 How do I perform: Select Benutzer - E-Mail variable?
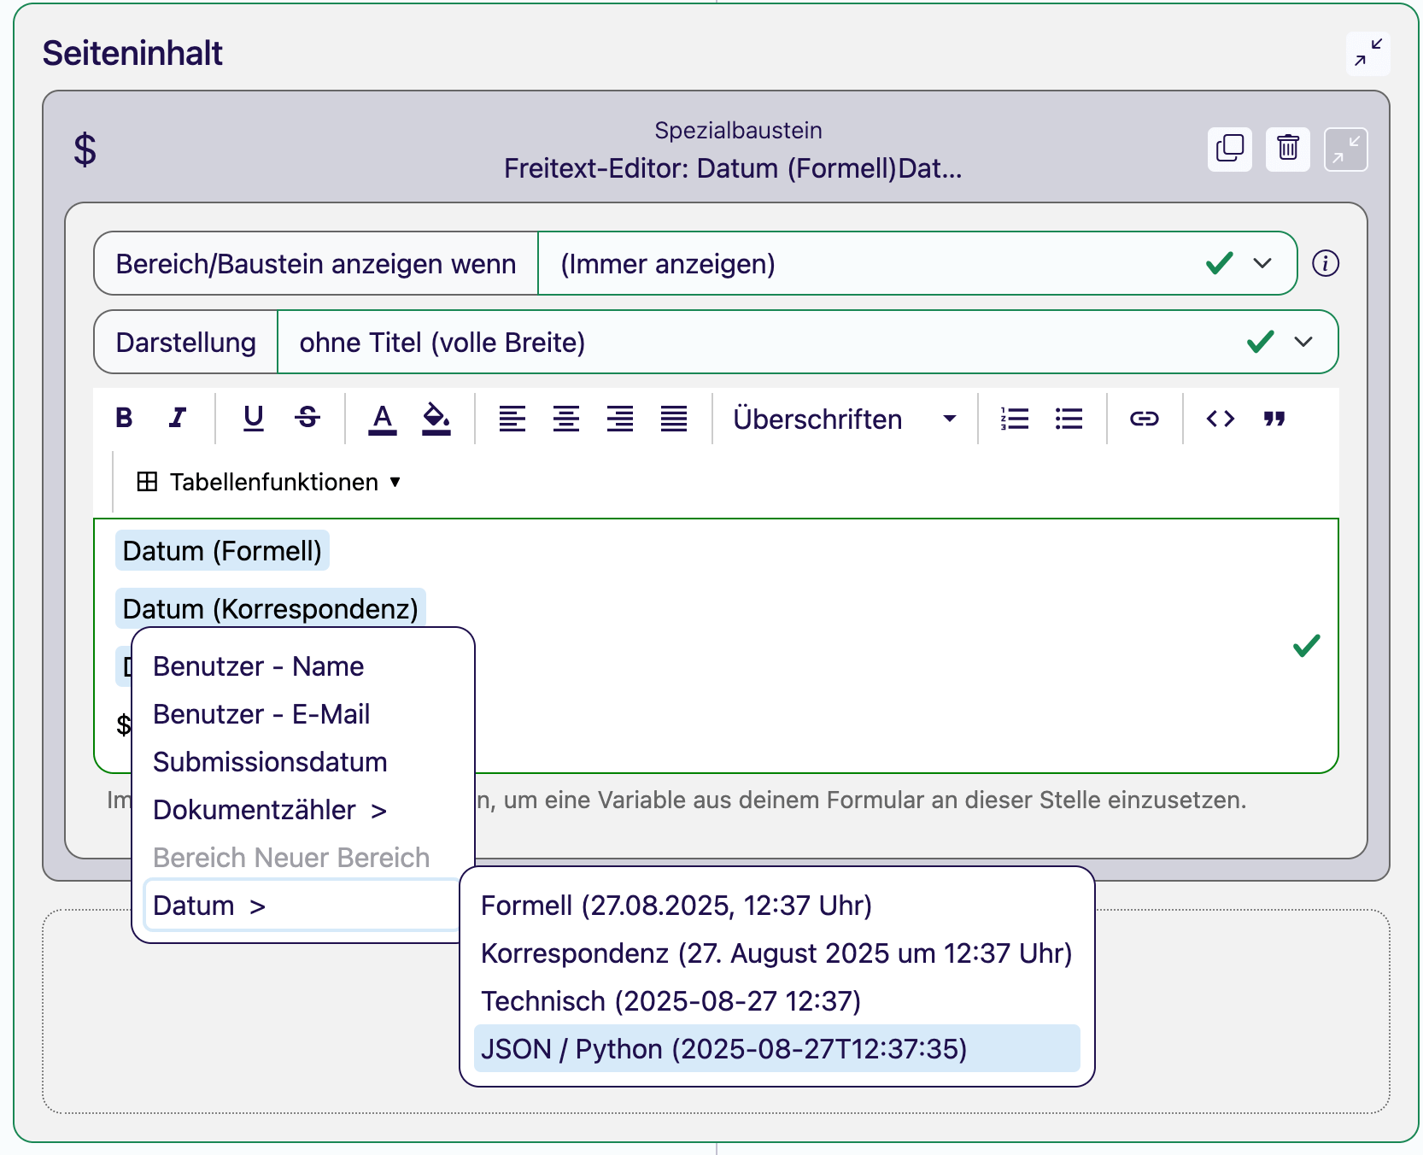(261, 714)
